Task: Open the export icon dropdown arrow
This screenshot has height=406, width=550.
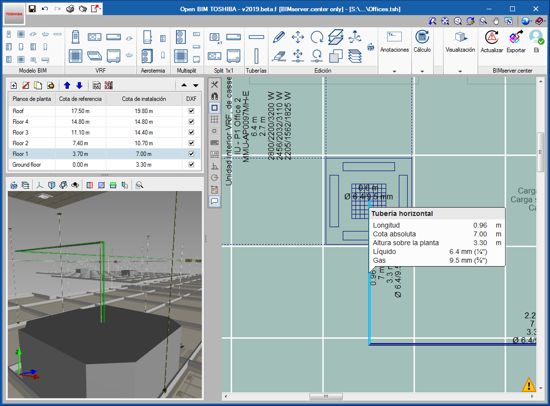Action: [100, 9]
